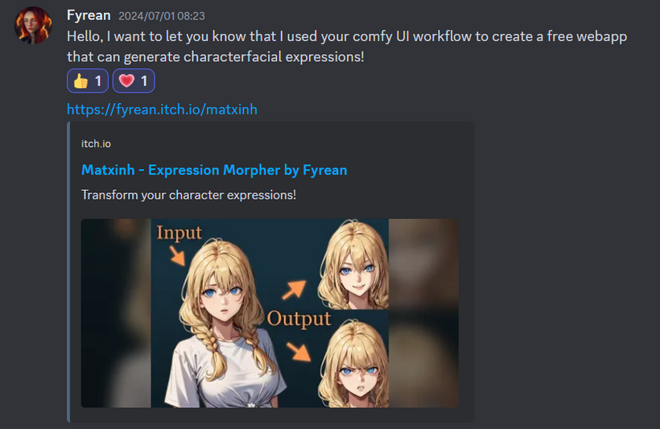
Task: Click the blurred right edge of the embed image
Action: tap(423, 313)
